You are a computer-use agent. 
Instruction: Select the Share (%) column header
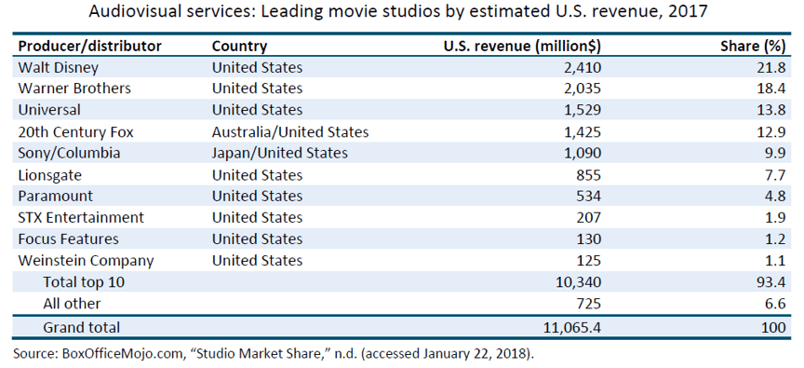(x=753, y=47)
